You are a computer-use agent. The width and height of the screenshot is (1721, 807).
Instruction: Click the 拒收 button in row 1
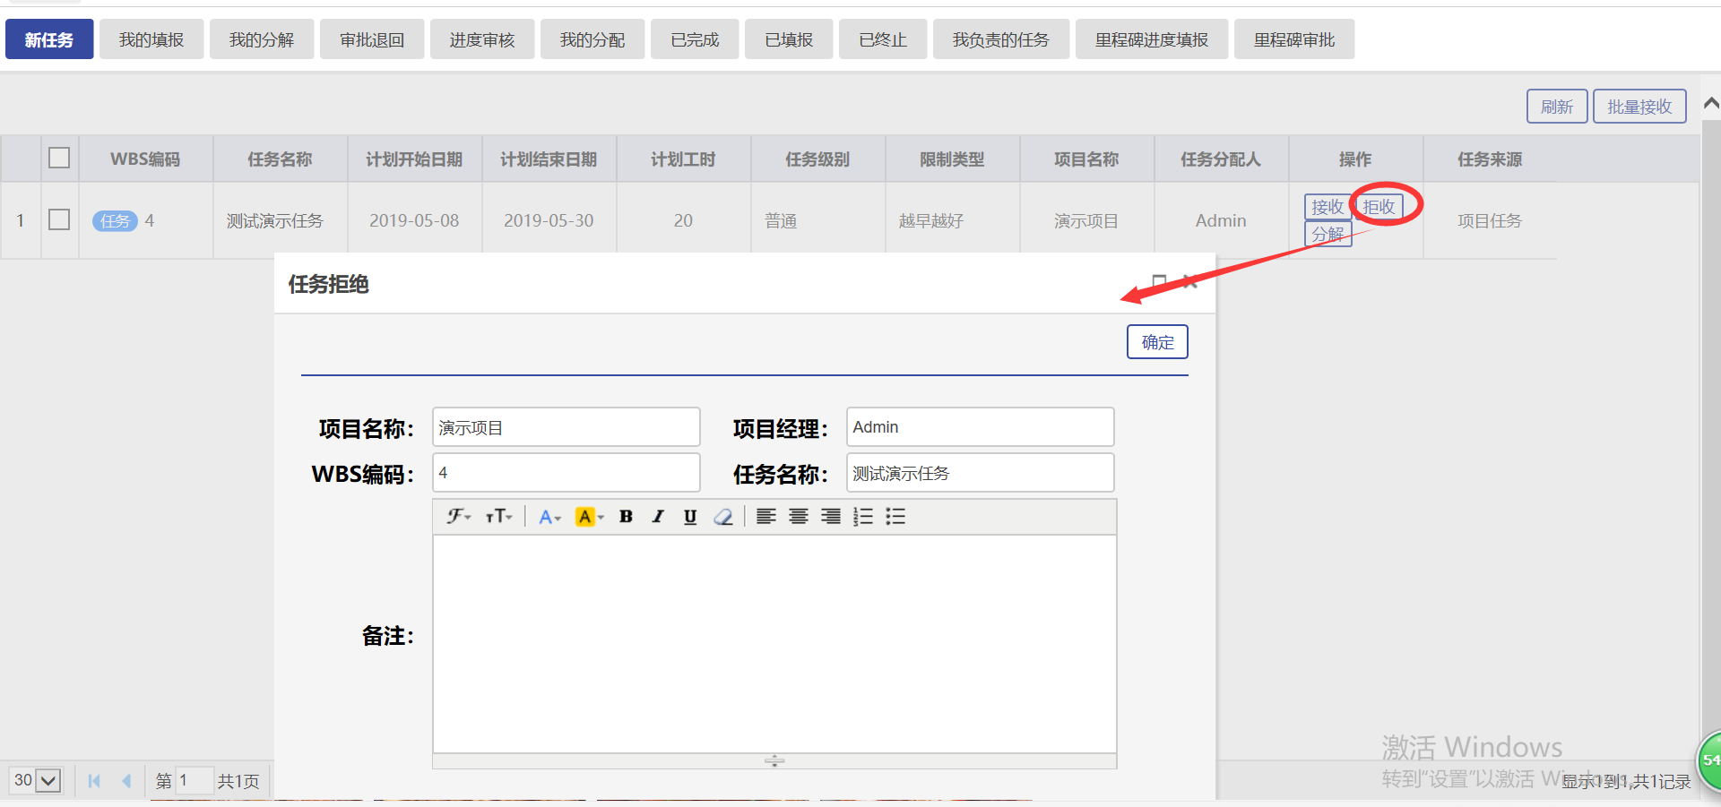point(1379,207)
